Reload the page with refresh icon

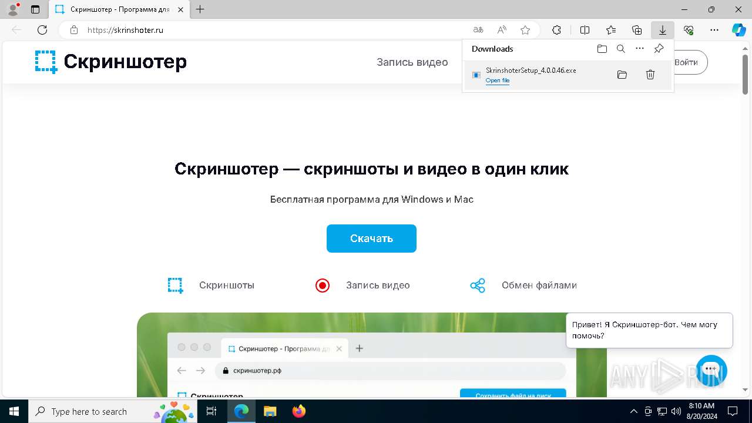tap(42, 30)
